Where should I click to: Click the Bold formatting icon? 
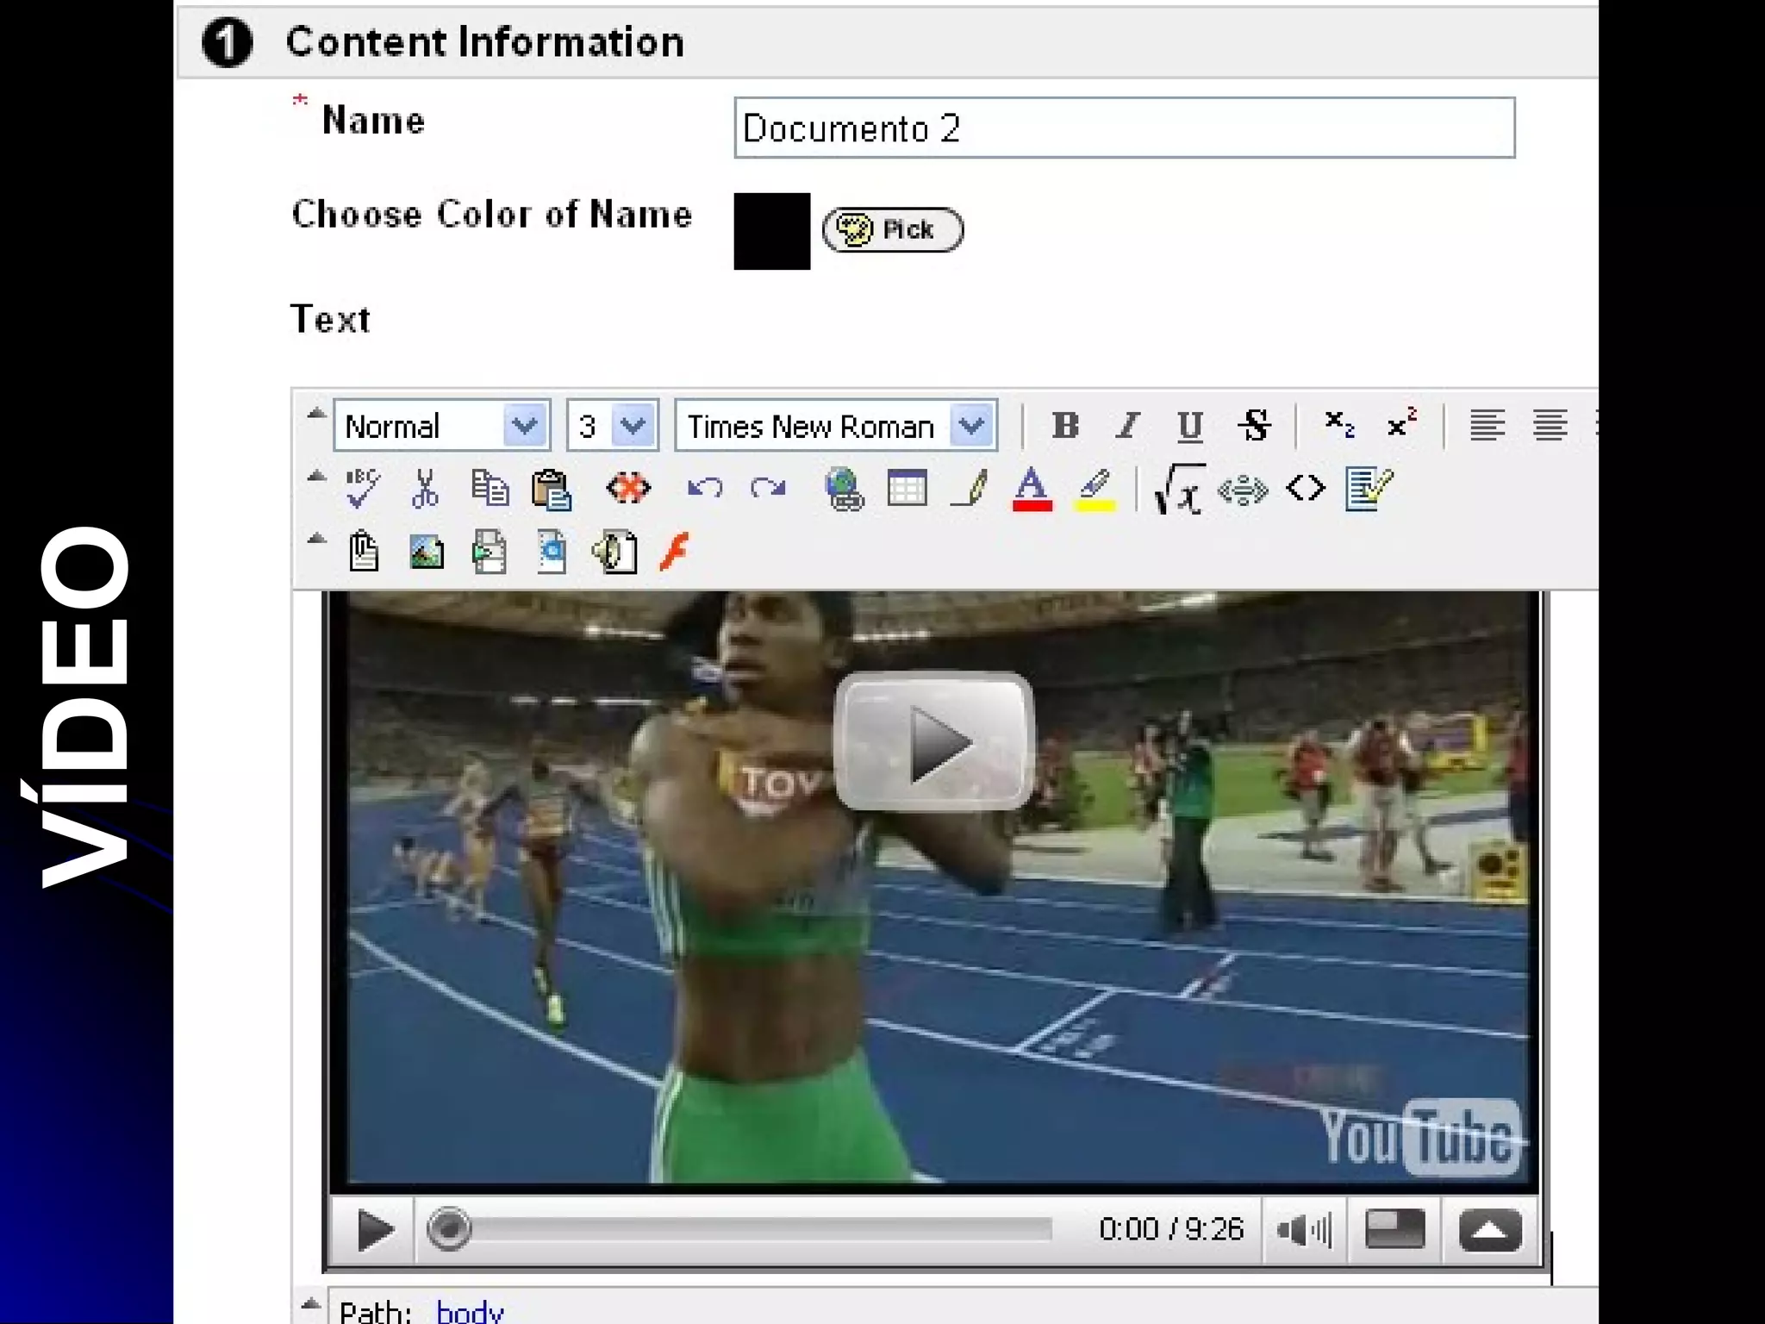tap(1065, 425)
